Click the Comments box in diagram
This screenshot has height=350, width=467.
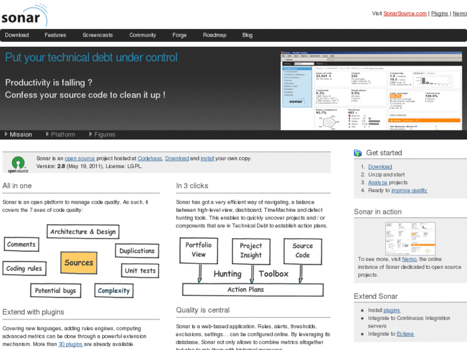point(21,244)
